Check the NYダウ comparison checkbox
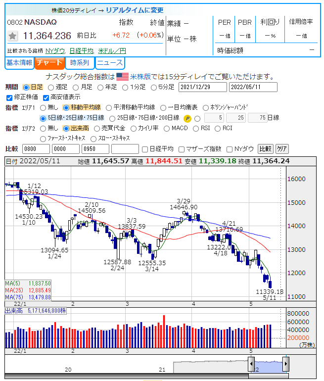 tap(230, 149)
